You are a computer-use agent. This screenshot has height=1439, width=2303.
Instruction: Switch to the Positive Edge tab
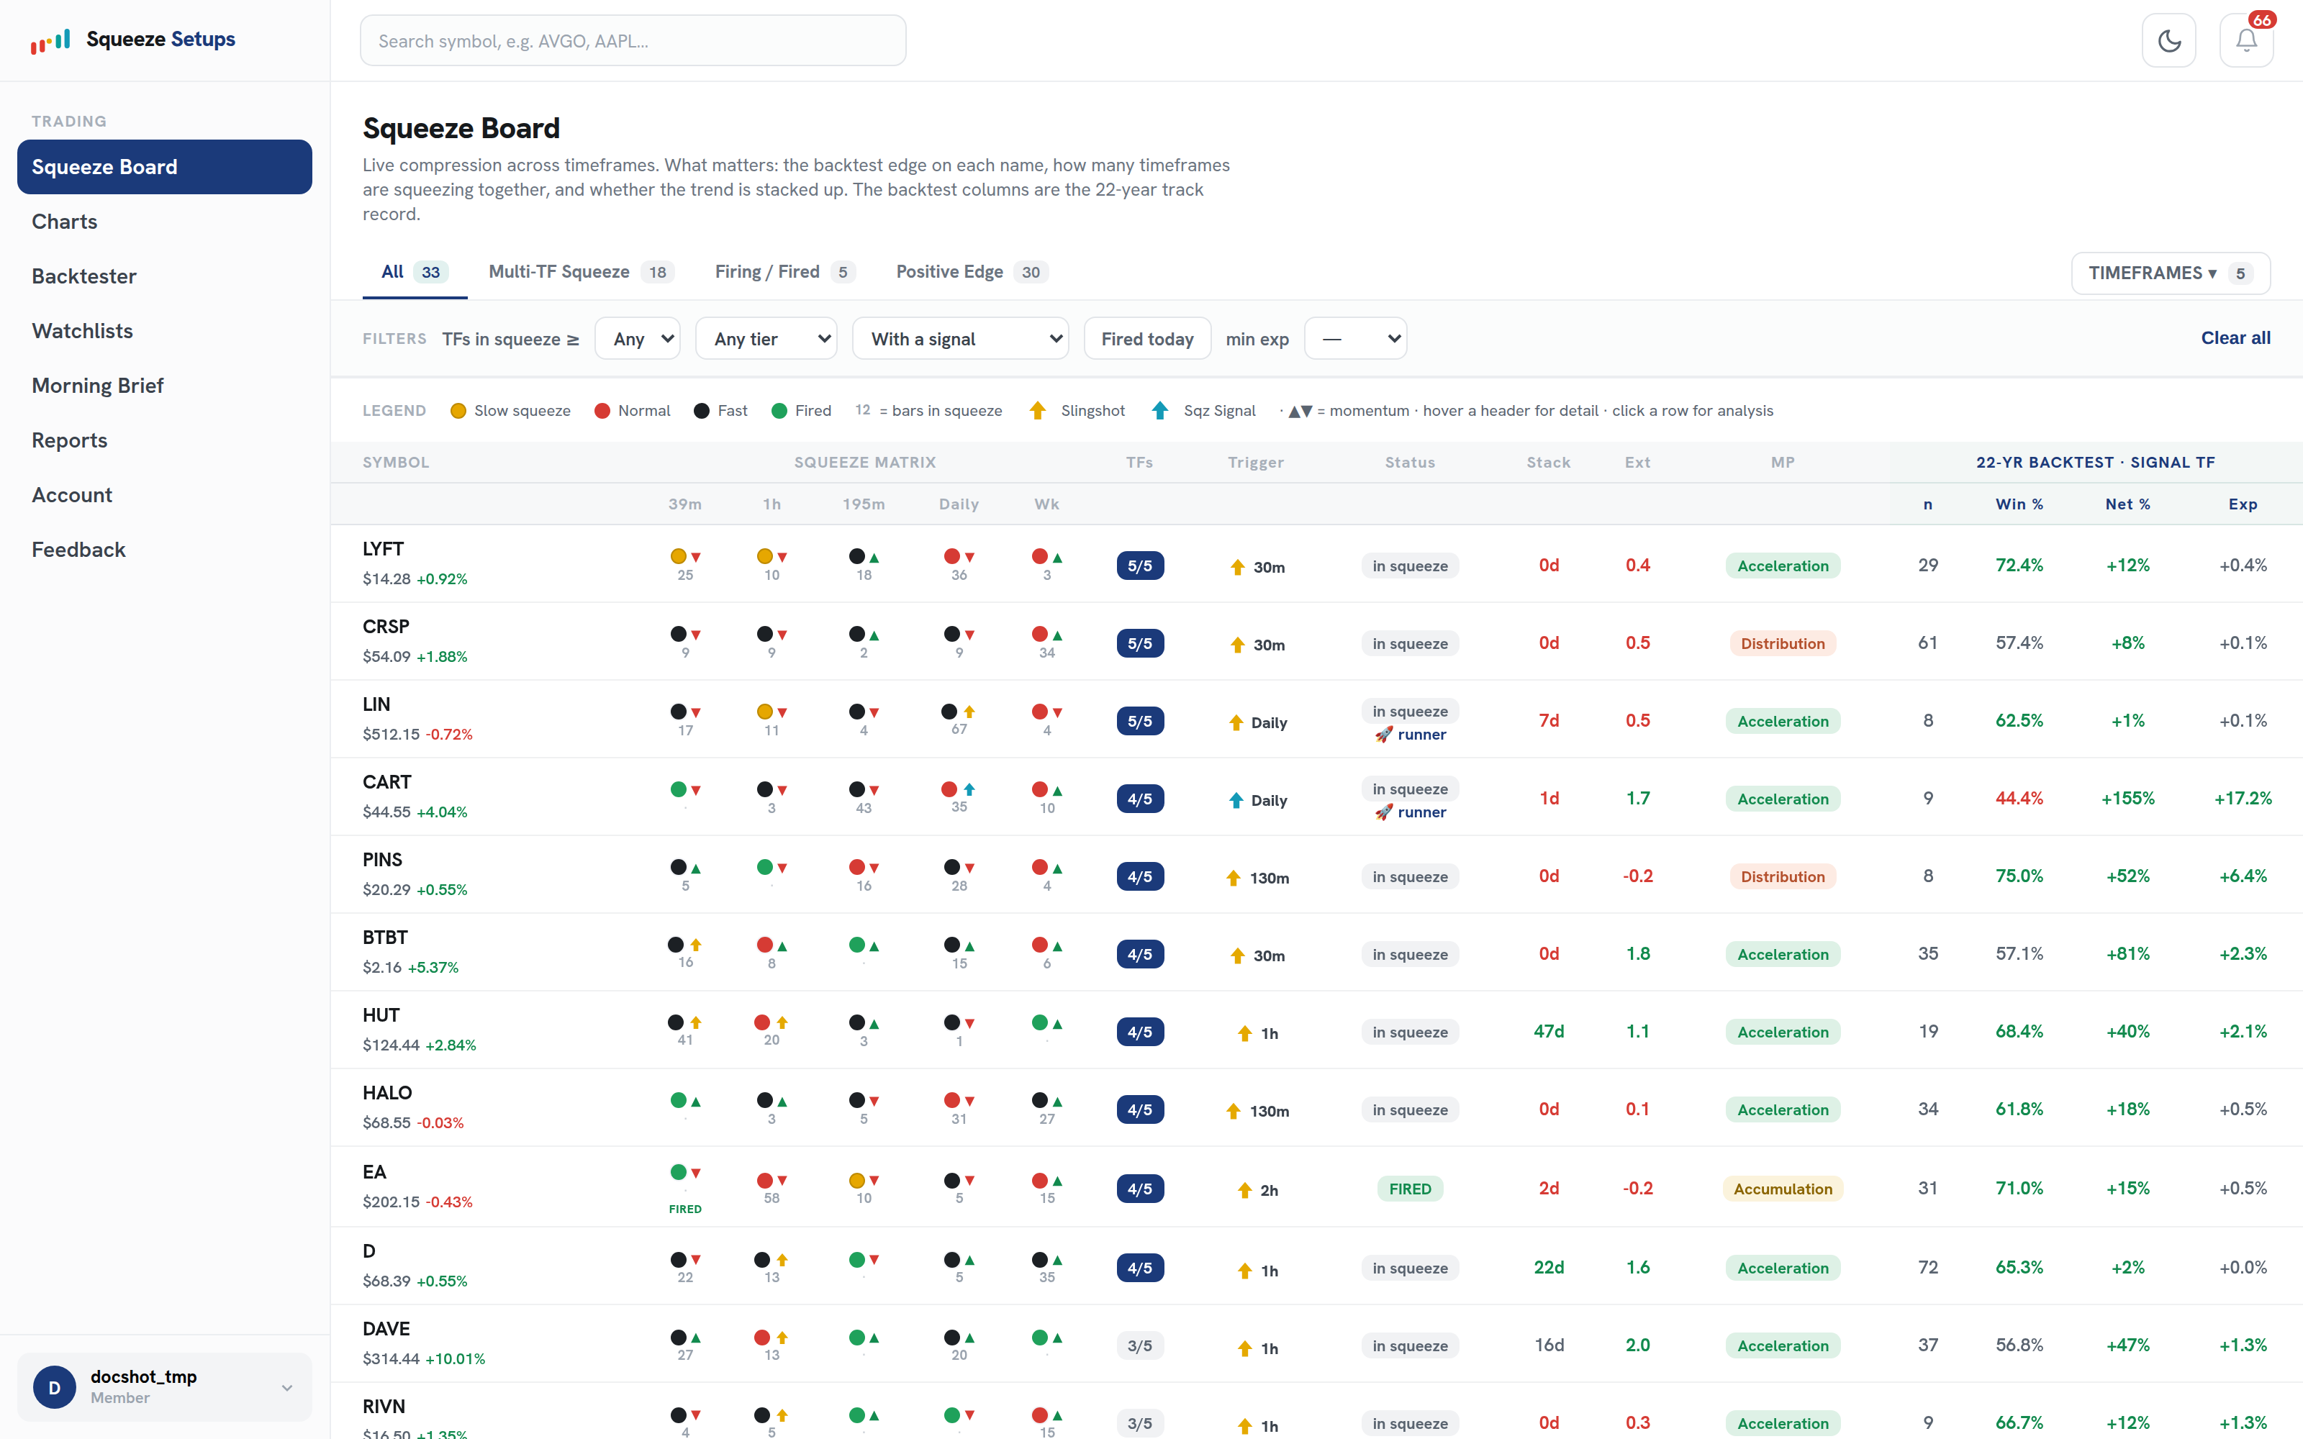pyautogui.click(x=972, y=272)
